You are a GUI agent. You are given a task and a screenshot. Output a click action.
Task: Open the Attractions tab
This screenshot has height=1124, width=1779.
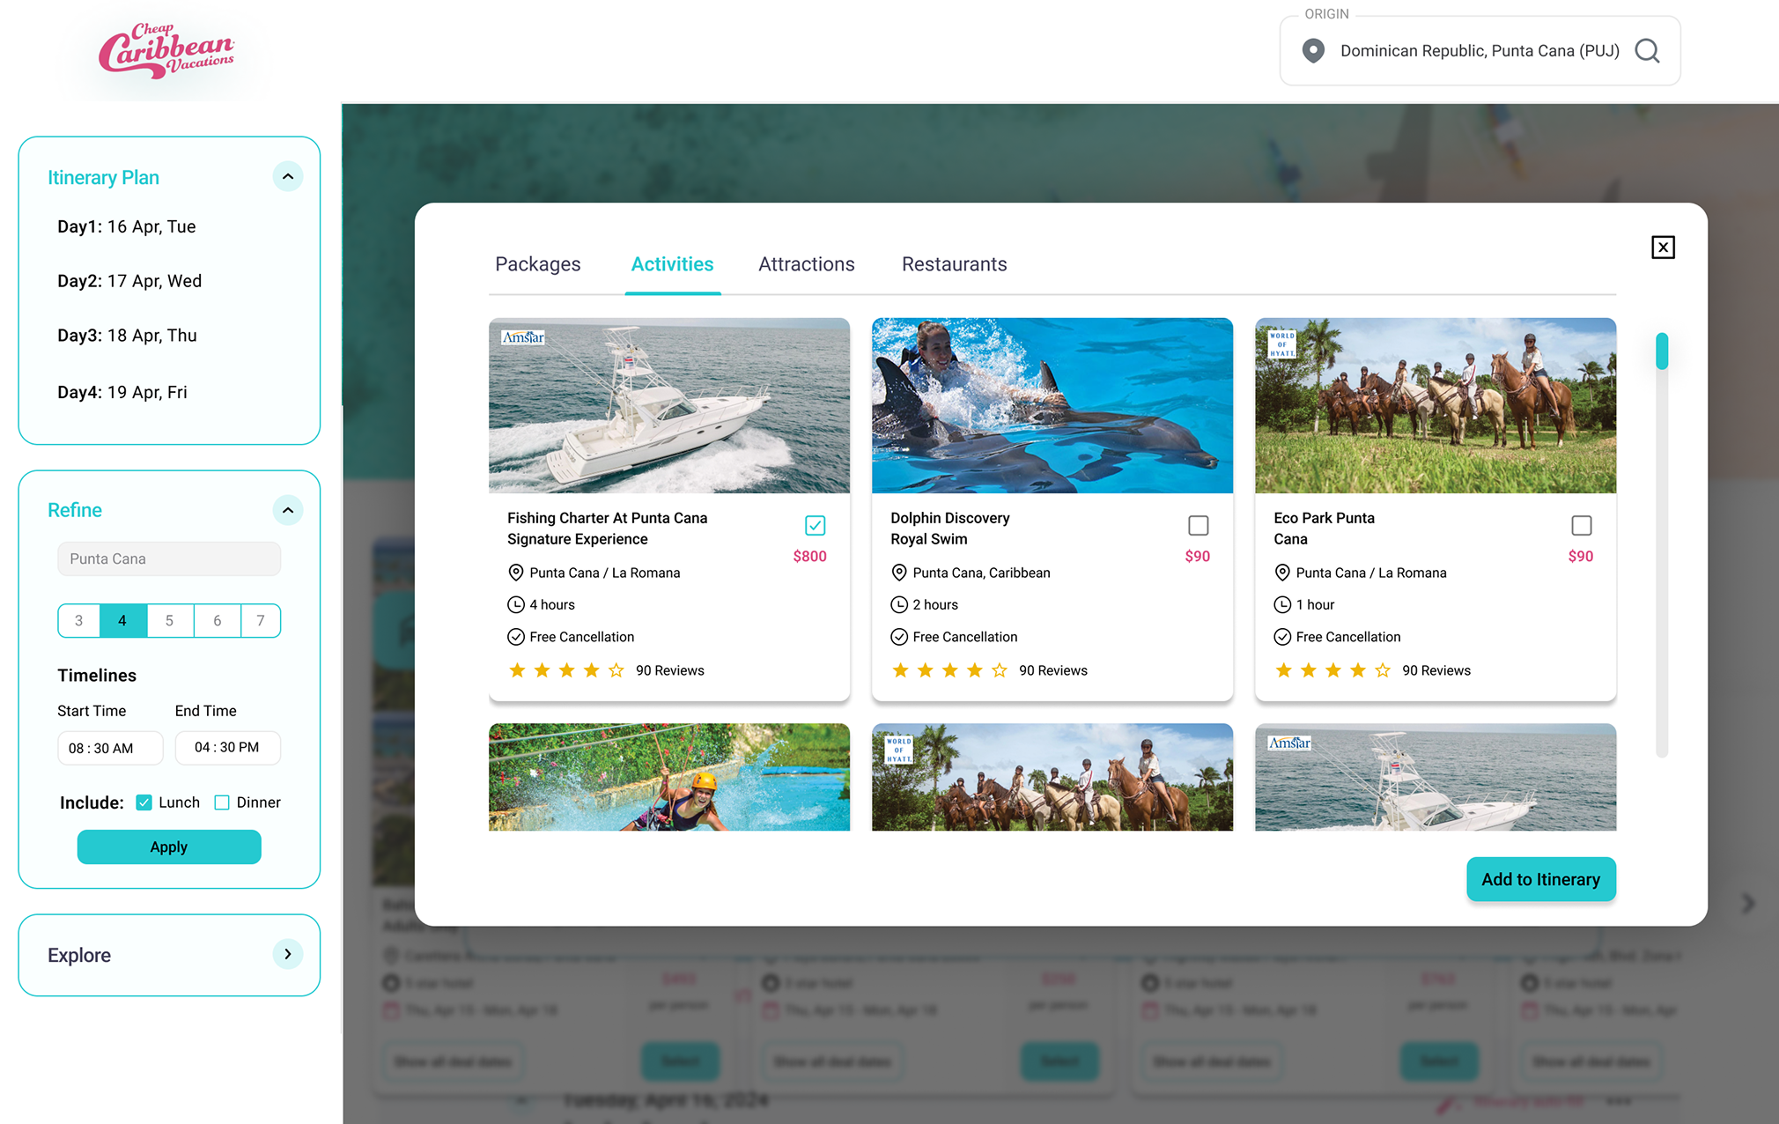pyautogui.click(x=807, y=264)
